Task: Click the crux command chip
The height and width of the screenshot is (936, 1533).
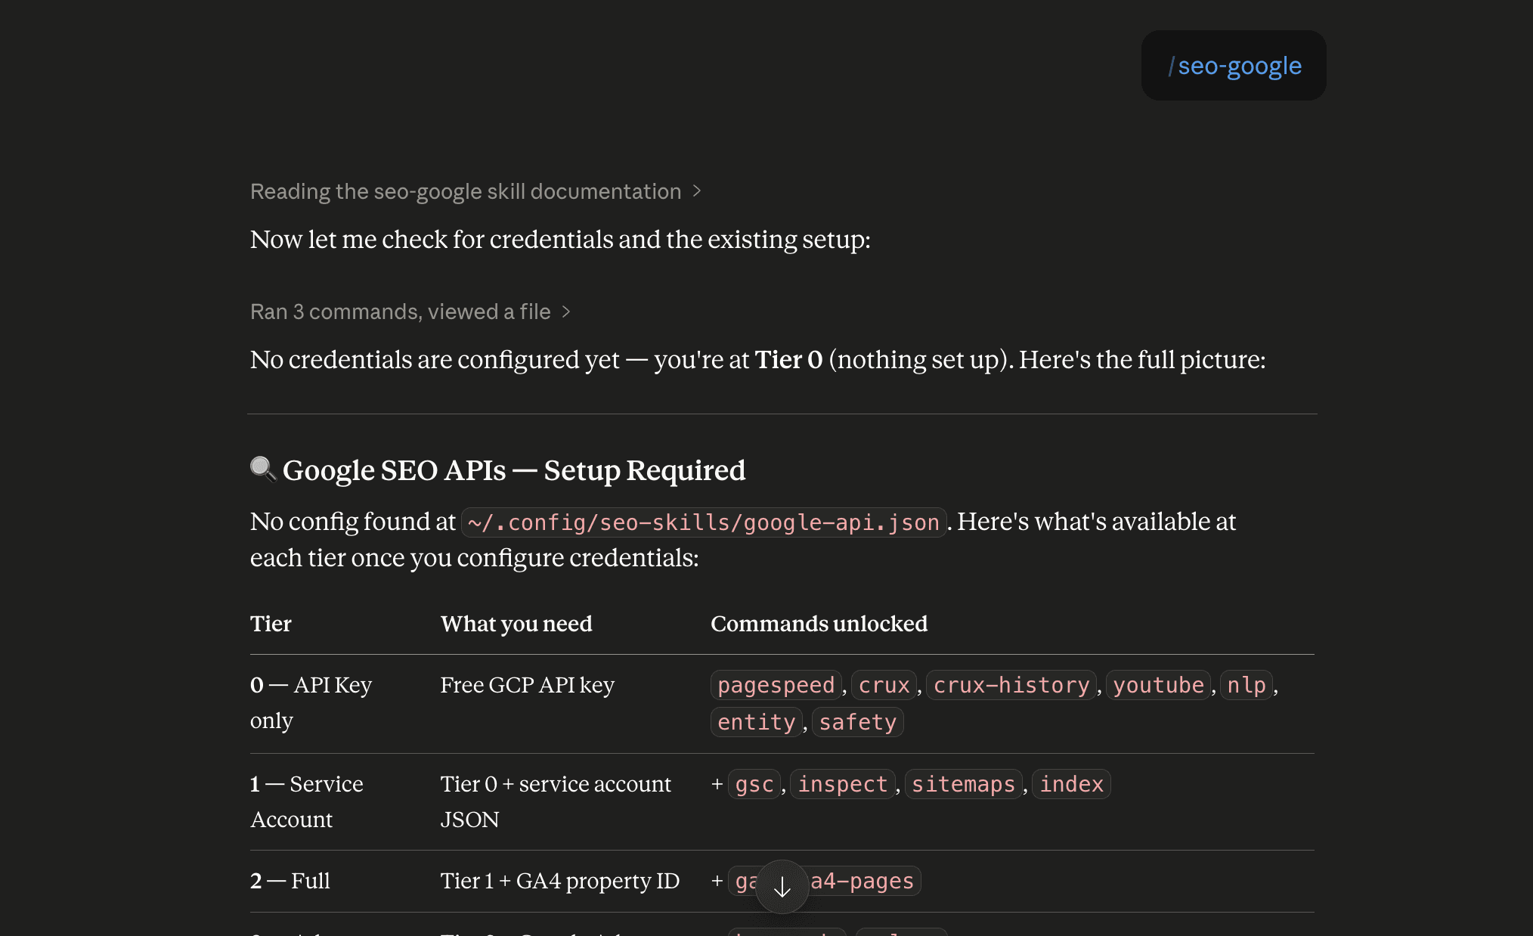Action: (x=884, y=685)
